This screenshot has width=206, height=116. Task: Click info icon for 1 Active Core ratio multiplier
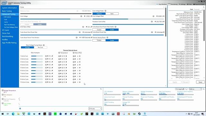tap(46, 56)
